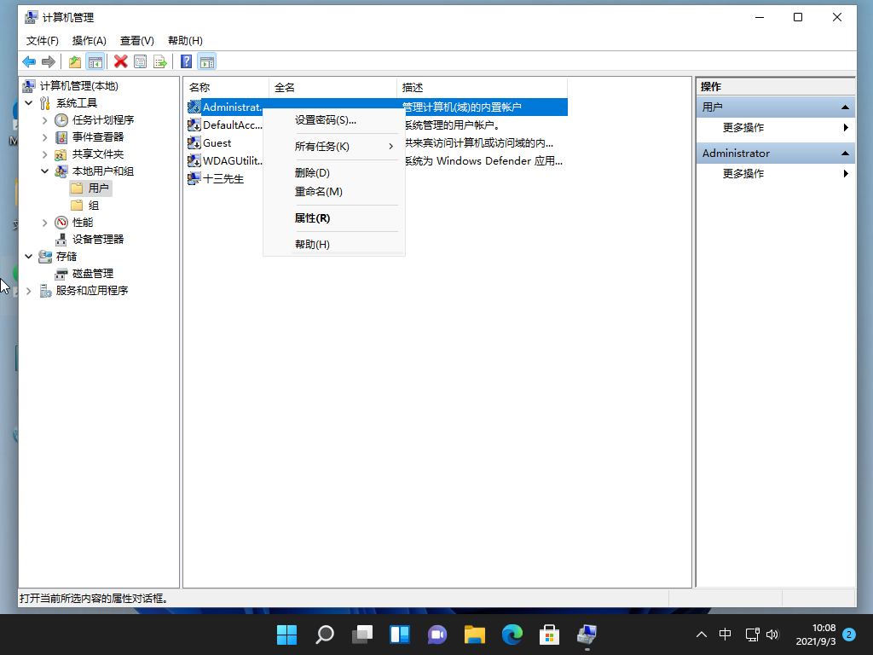Viewport: 873px width, 655px height.
Task: Click the blue Back arrow in toolbar
Action: click(x=29, y=61)
